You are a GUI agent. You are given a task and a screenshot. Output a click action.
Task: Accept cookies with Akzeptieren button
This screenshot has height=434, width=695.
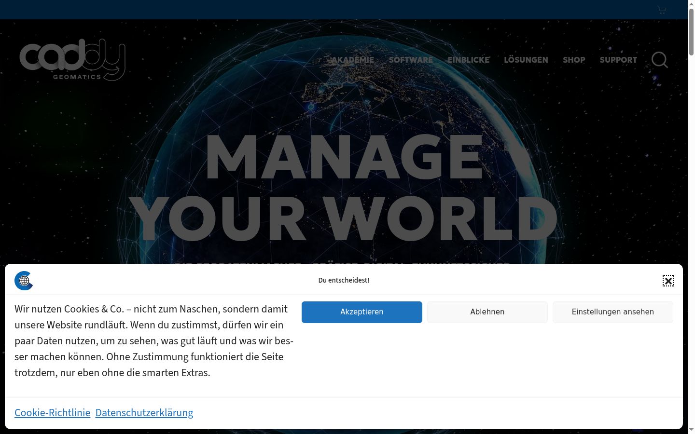pos(362,312)
